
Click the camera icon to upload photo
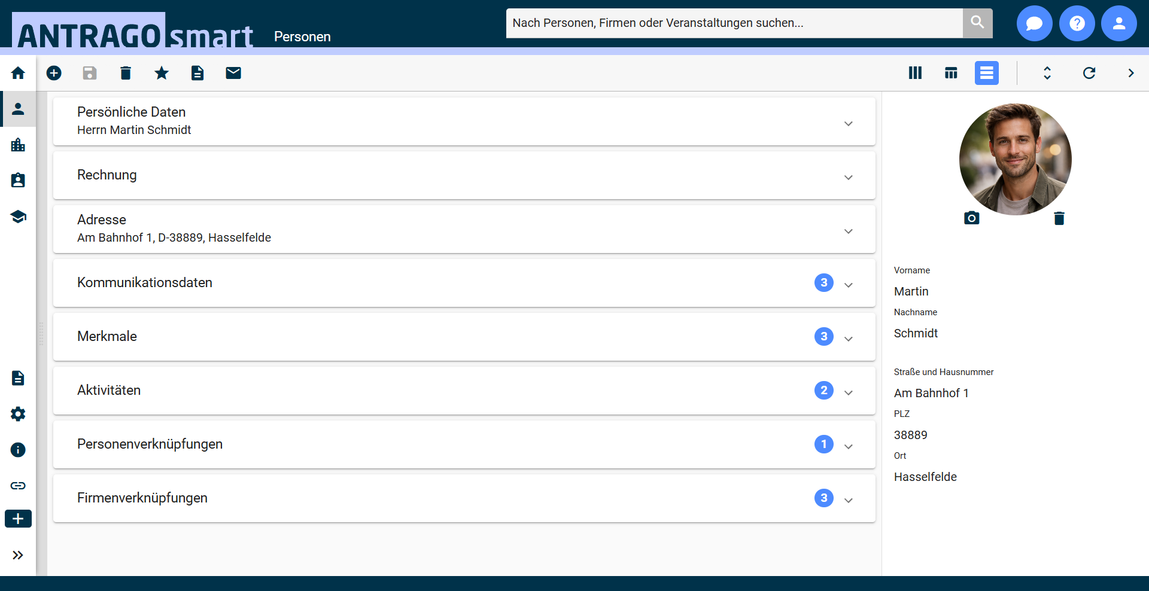point(972,218)
